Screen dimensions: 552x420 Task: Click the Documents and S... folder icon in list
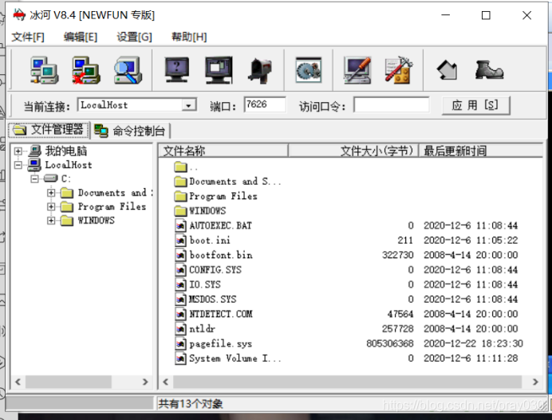click(x=180, y=182)
